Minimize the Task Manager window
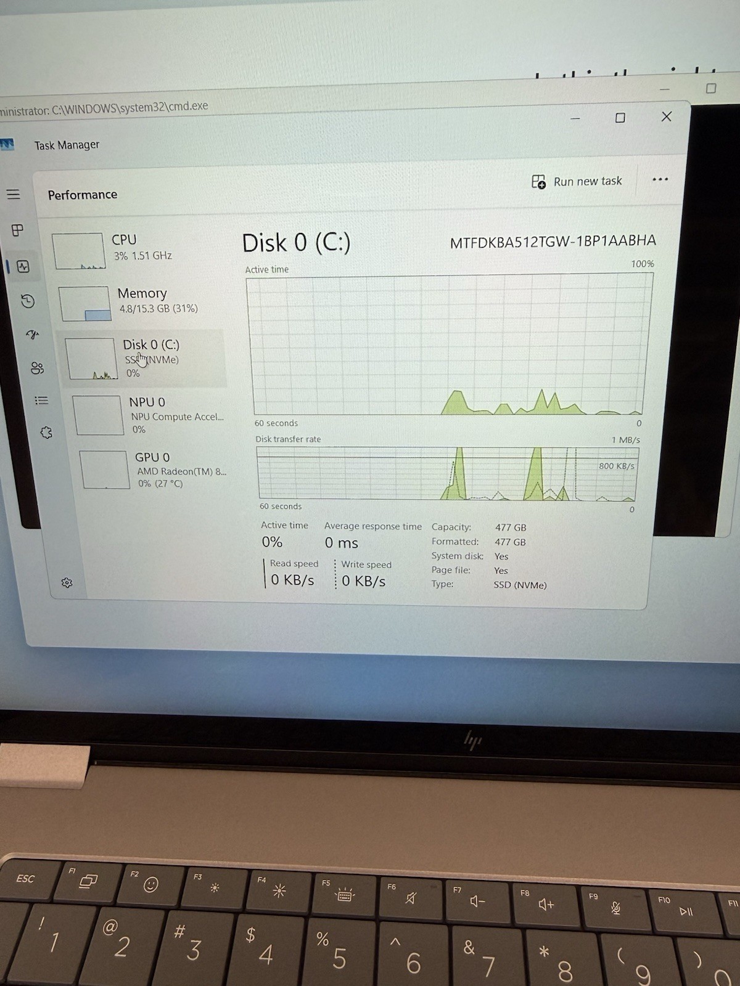 click(575, 118)
